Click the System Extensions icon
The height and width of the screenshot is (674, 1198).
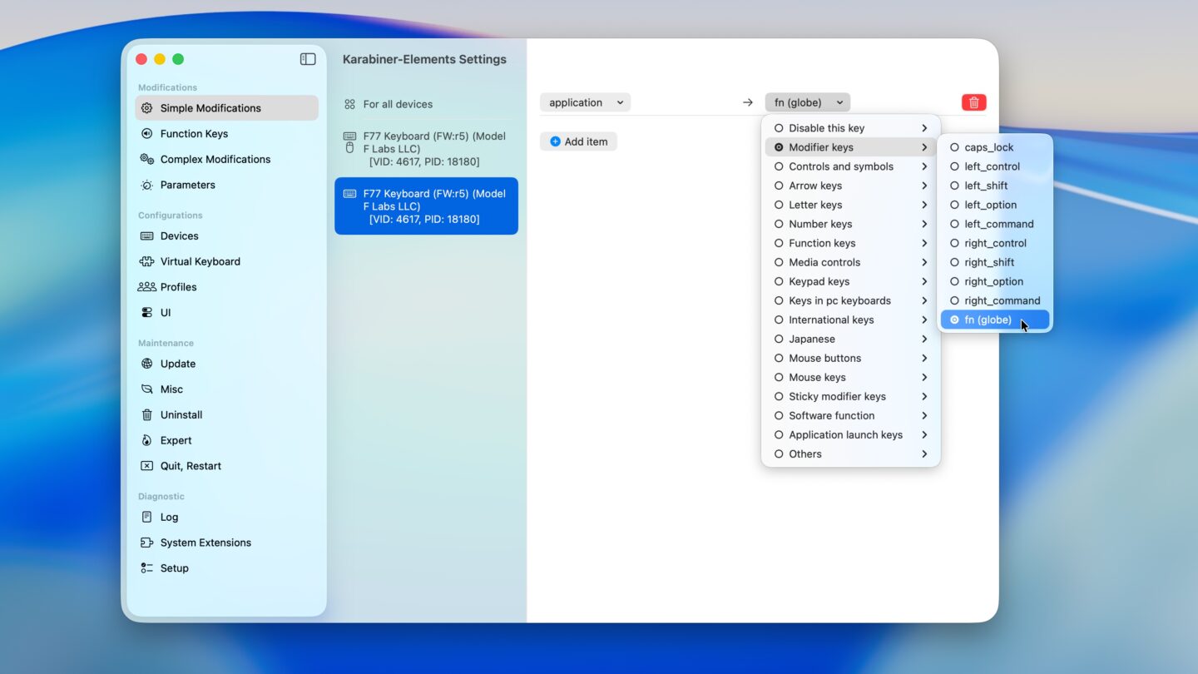[x=147, y=543]
